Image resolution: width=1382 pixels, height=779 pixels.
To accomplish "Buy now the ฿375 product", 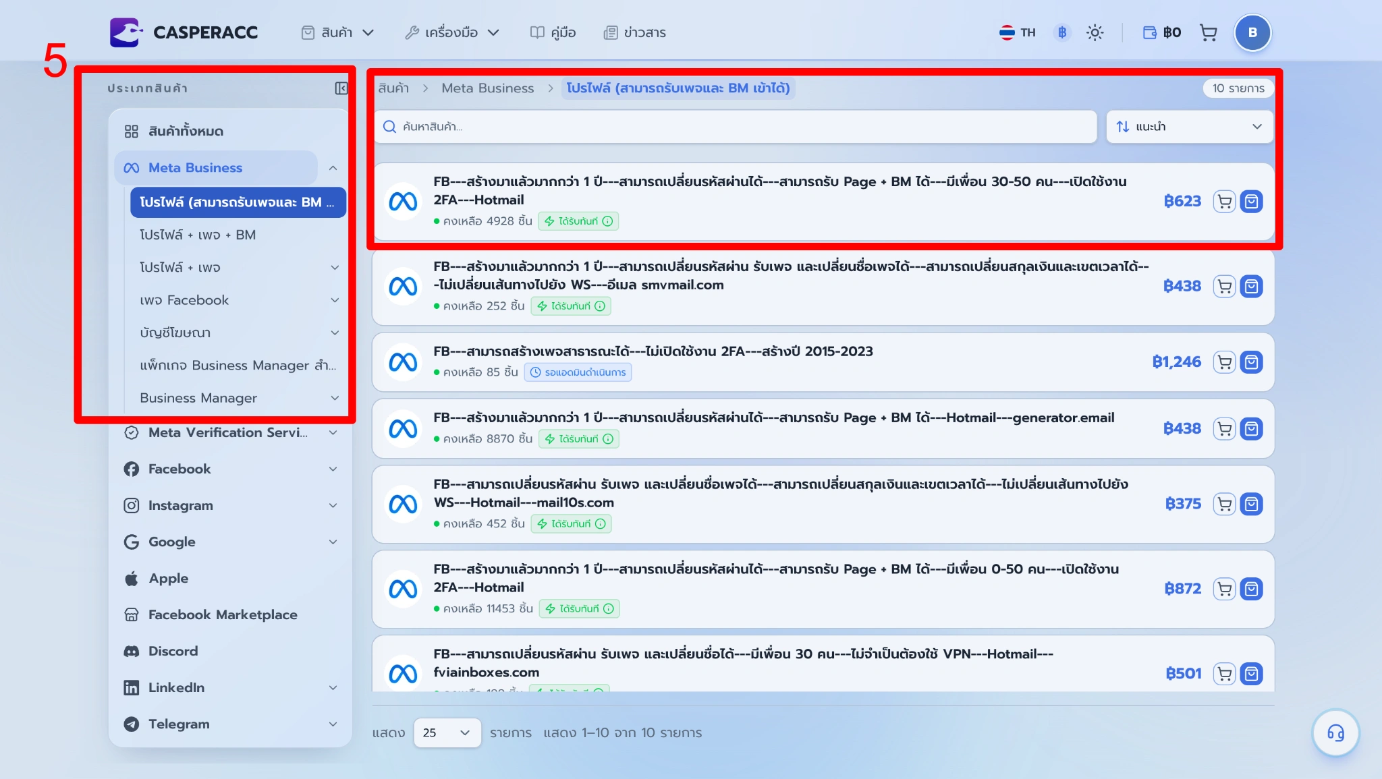I will [1252, 504].
